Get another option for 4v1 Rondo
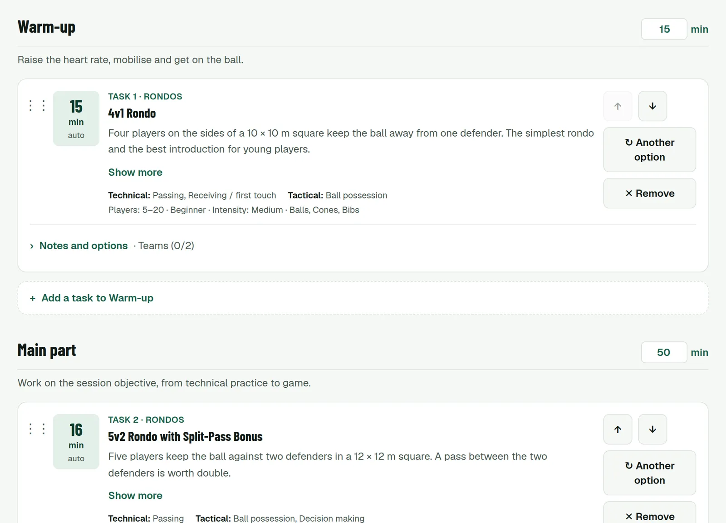The width and height of the screenshot is (726, 523). point(649,150)
